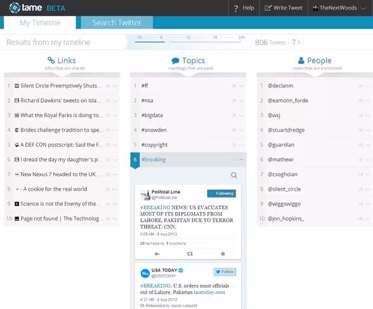Switch to My Timeline tab

point(40,23)
